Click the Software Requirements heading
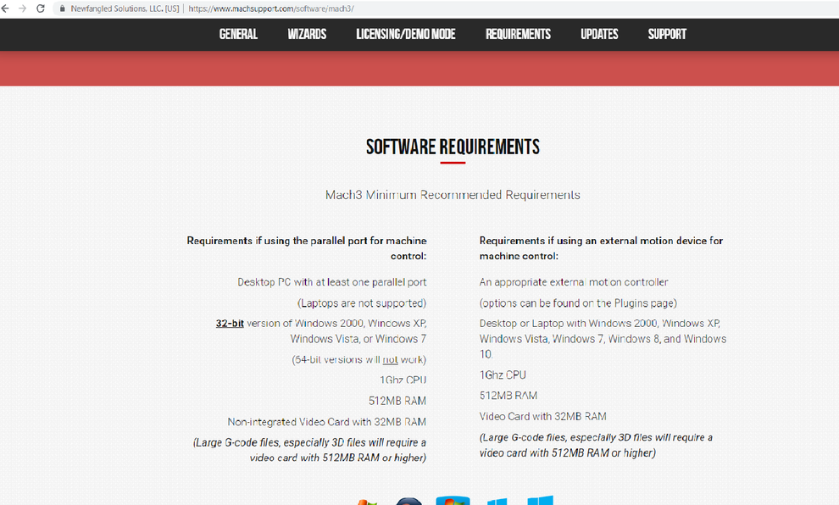The image size is (839, 505). 453,147
